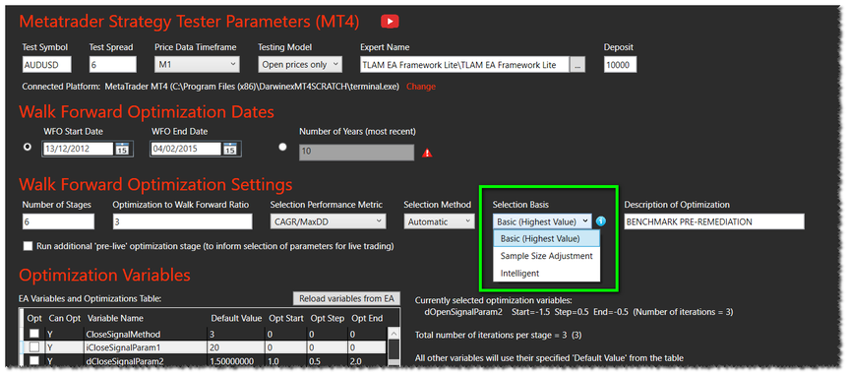849x376 pixels.
Task: Collapse the Selection Basis dropdown
Action: pyautogui.click(x=542, y=221)
